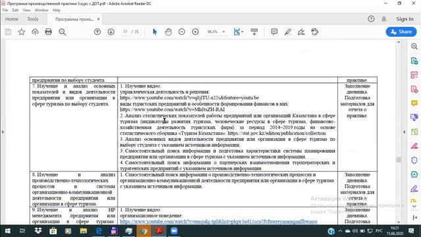
Task: Zoom out with minus icon
Action: tap(182, 32)
